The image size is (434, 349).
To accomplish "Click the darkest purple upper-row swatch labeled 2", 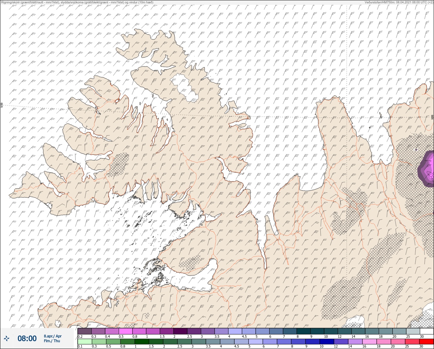I will [x=180, y=331].
